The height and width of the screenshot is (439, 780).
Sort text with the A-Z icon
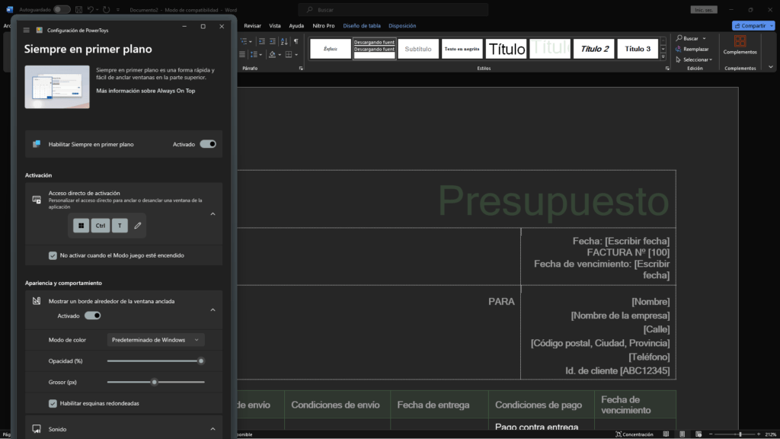[x=284, y=41]
